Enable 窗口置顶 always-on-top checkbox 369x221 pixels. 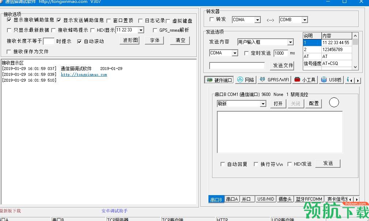109,21
